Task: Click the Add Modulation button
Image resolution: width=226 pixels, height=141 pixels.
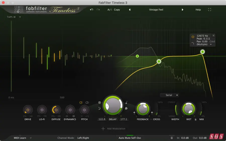Action: 114,129
